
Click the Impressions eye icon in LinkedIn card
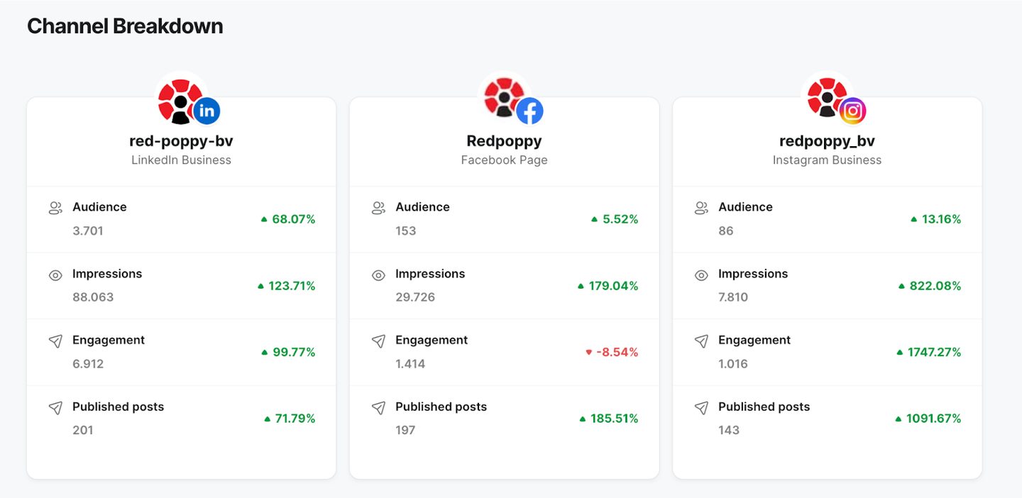point(55,275)
